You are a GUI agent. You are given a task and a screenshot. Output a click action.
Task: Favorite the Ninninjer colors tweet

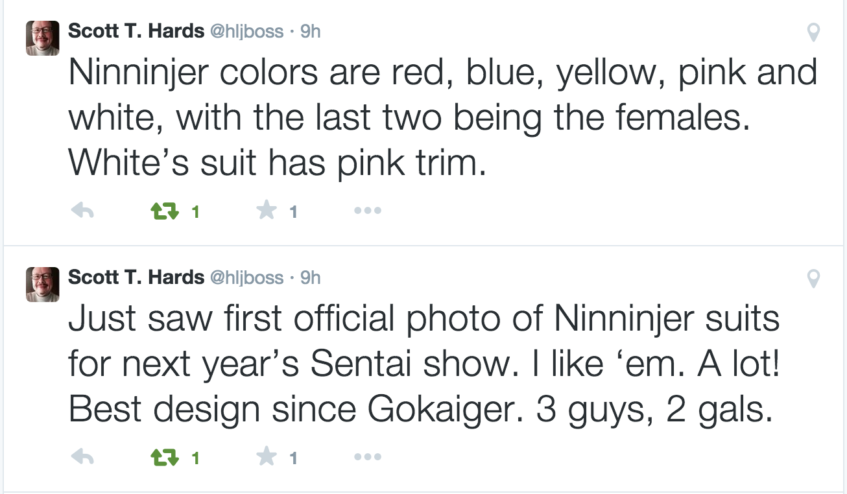point(266,211)
